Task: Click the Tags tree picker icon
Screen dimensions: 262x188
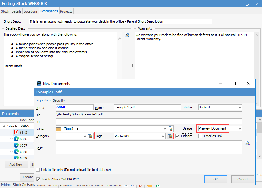Action: [170, 136]
